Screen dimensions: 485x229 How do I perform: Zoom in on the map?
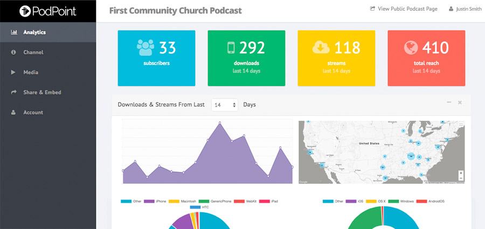pos(461,173)
